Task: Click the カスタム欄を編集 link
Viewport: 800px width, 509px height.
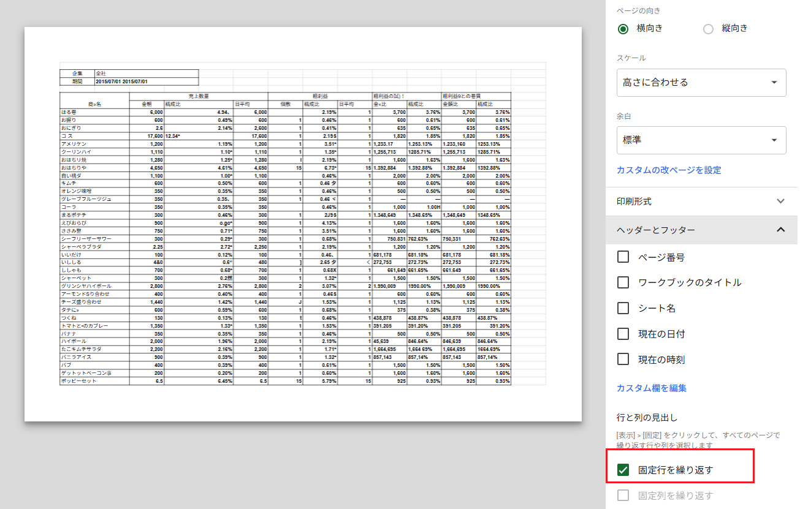Action: pyautogui.click(x=651, y=388)
